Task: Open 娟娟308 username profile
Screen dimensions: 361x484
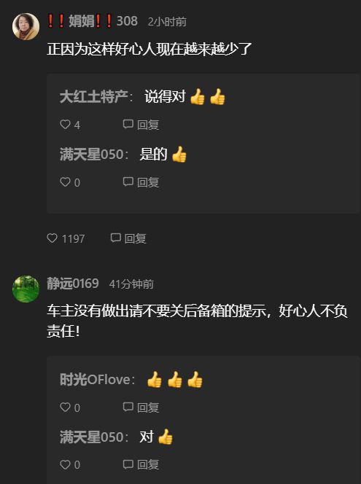Action: click(x=93, y=21)
